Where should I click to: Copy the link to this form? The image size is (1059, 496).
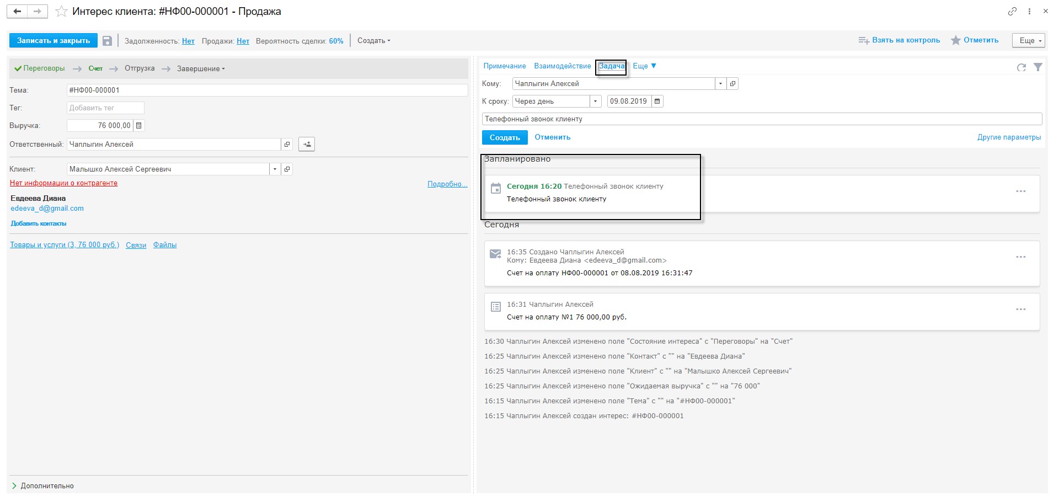[1012, 12]
